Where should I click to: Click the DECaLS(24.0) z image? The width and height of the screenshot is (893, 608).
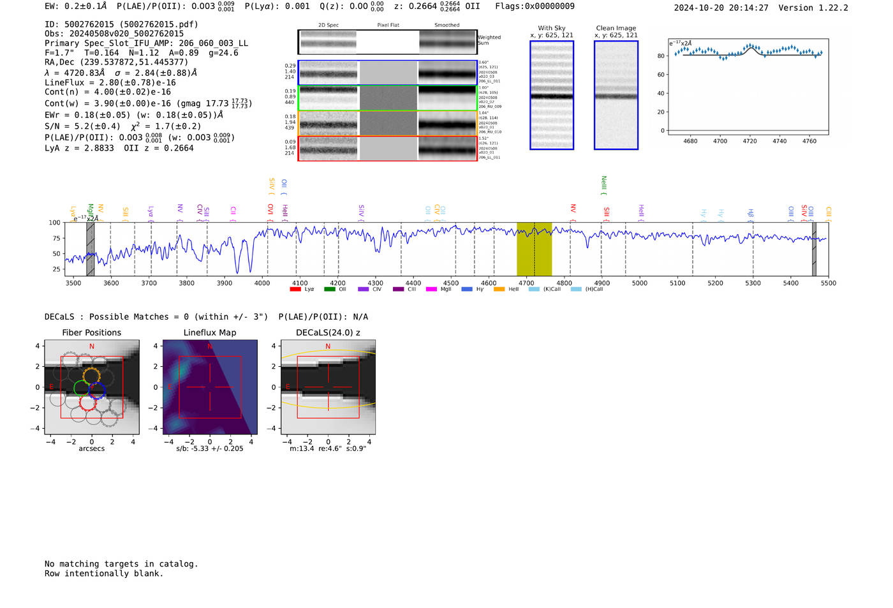pos(328,387)
